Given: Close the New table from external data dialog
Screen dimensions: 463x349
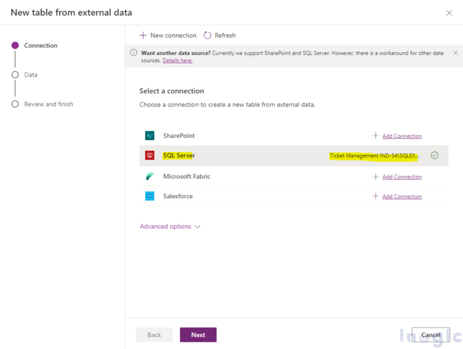Looking at the screenshot, I should click(x=449, y=13).
